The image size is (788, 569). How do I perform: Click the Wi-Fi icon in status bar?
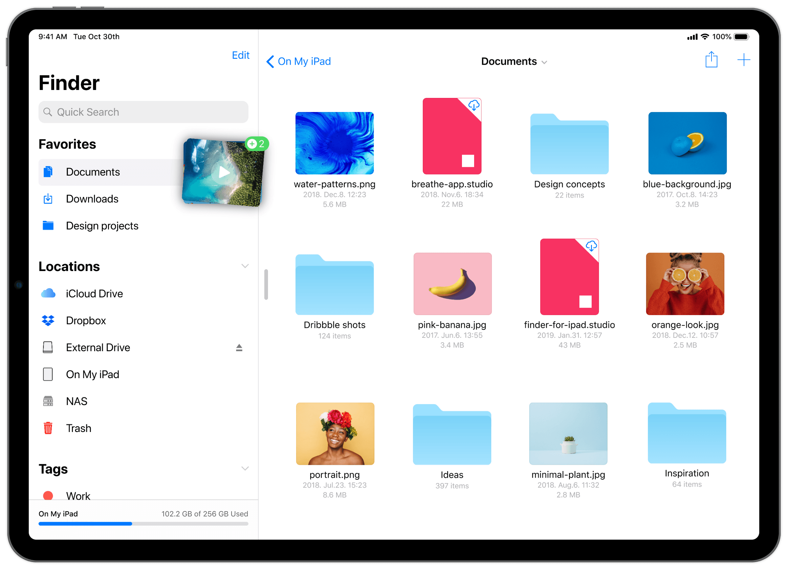(705, 36)
